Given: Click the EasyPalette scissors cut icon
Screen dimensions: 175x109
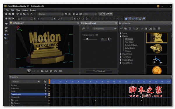Looking at the screenshot, I should 130,29.
